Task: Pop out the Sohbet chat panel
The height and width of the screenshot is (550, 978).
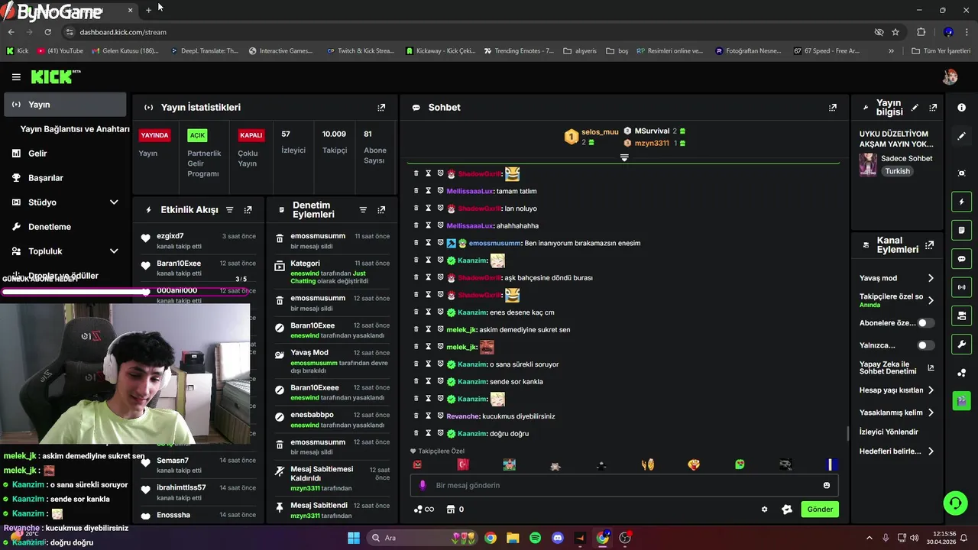Action: (833, 108)
